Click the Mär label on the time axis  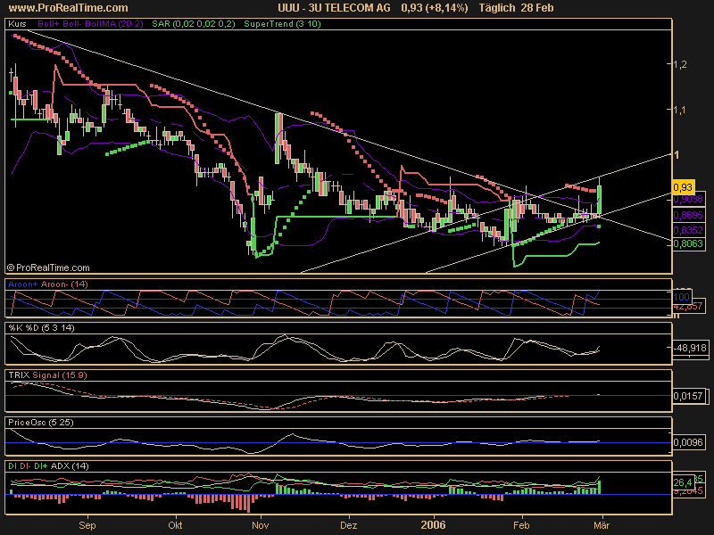[x=602, y=525]
